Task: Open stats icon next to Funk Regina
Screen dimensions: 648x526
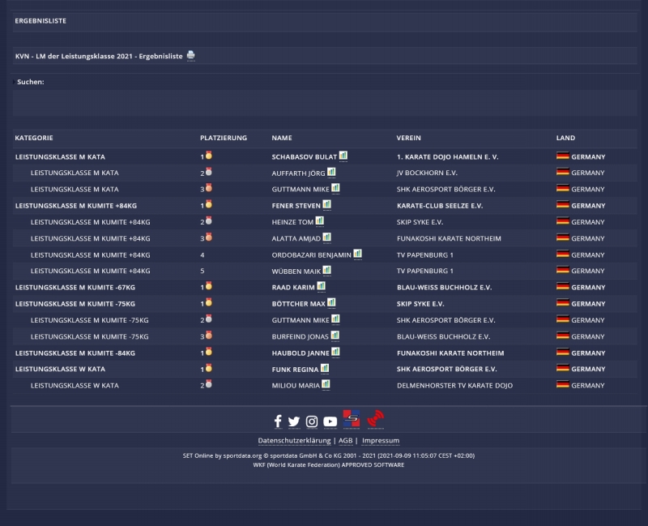Action: (325, 368)
